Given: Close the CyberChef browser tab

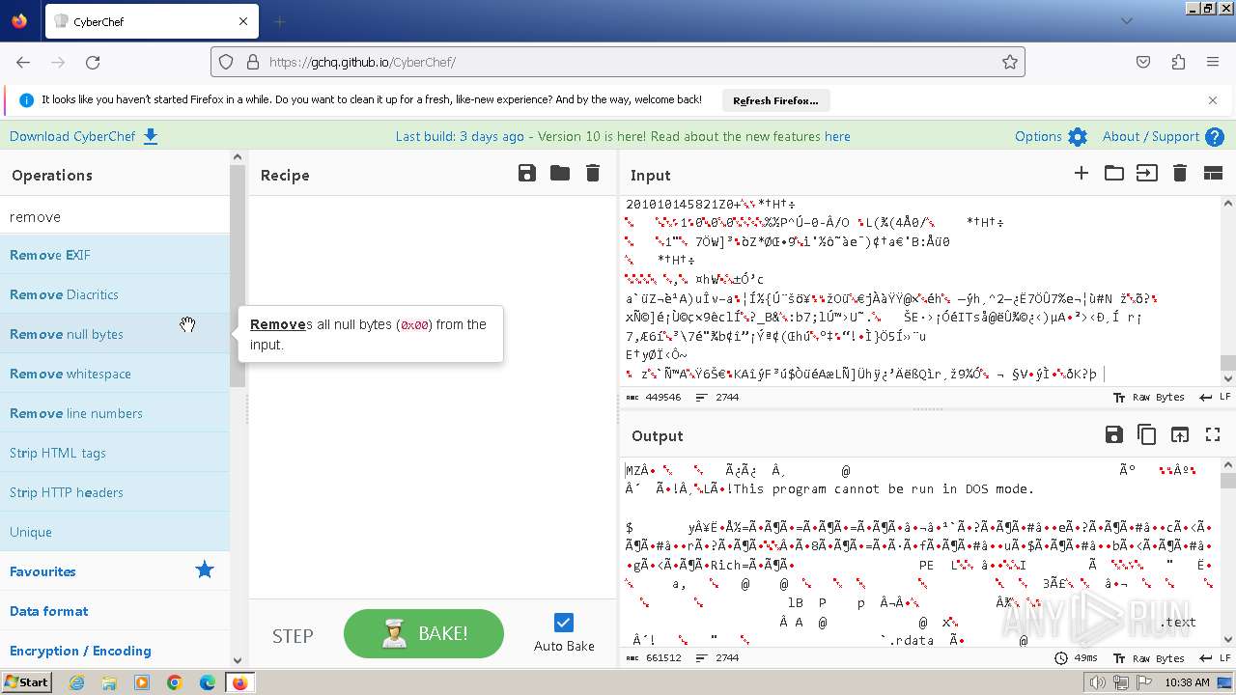Looking at the screenshot, I should point(243,21).
